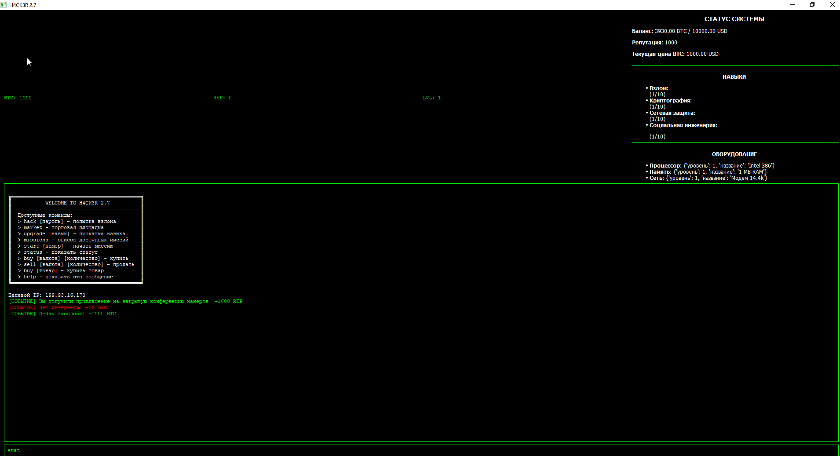The width and height of the screenshot is (840, 456).
Task: Click the conference invitation '+1000 REP' event line
Action: pyautogui.click(x=125, y=301)
